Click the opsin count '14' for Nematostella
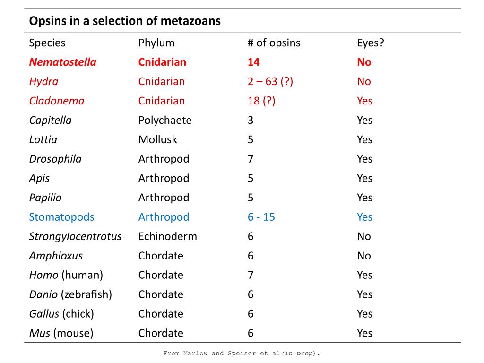Screen dimensions: 484x363 (253, 62)
